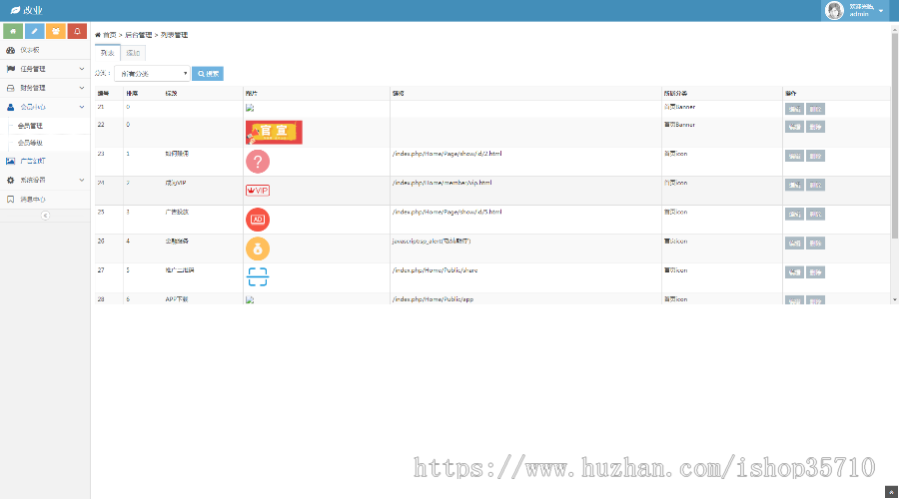Click the red AD circle image in row 25

click(x=258, y=220)
